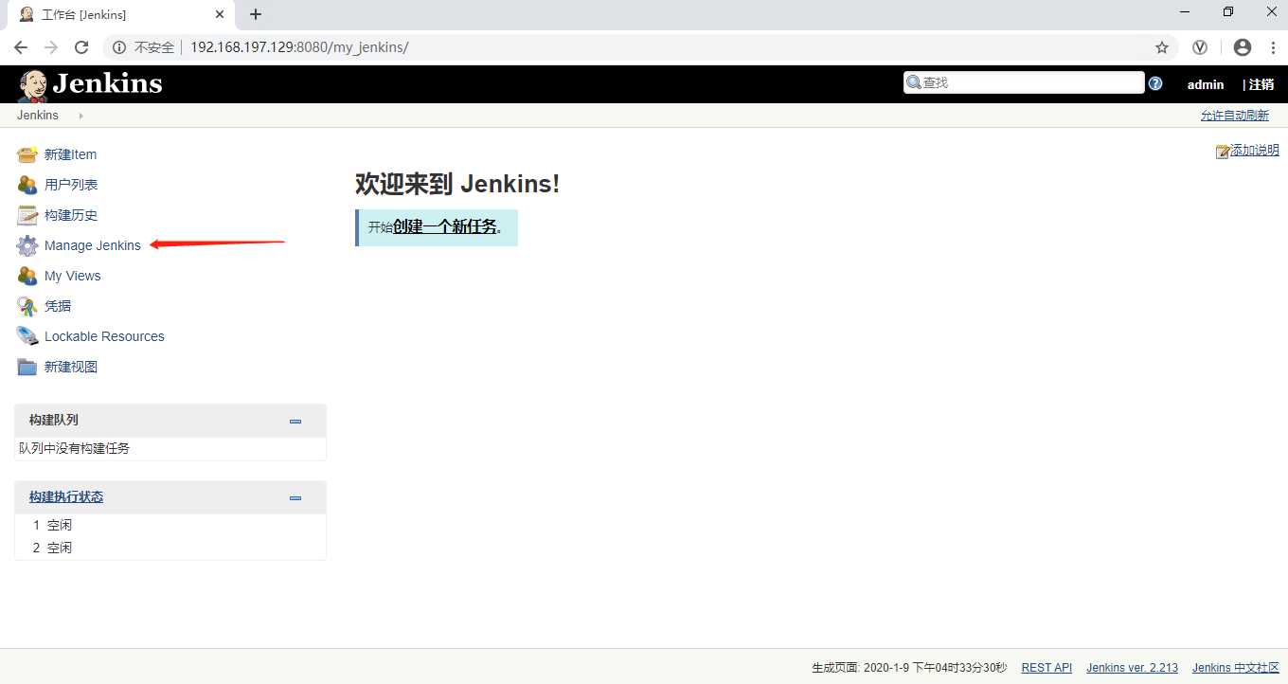
Task: Open a new browser tab with plus
Action: pyautogui.click(x=256, y=14)
